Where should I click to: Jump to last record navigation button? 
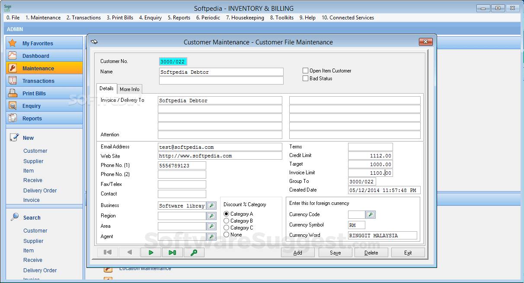click(x=172, y=252)
